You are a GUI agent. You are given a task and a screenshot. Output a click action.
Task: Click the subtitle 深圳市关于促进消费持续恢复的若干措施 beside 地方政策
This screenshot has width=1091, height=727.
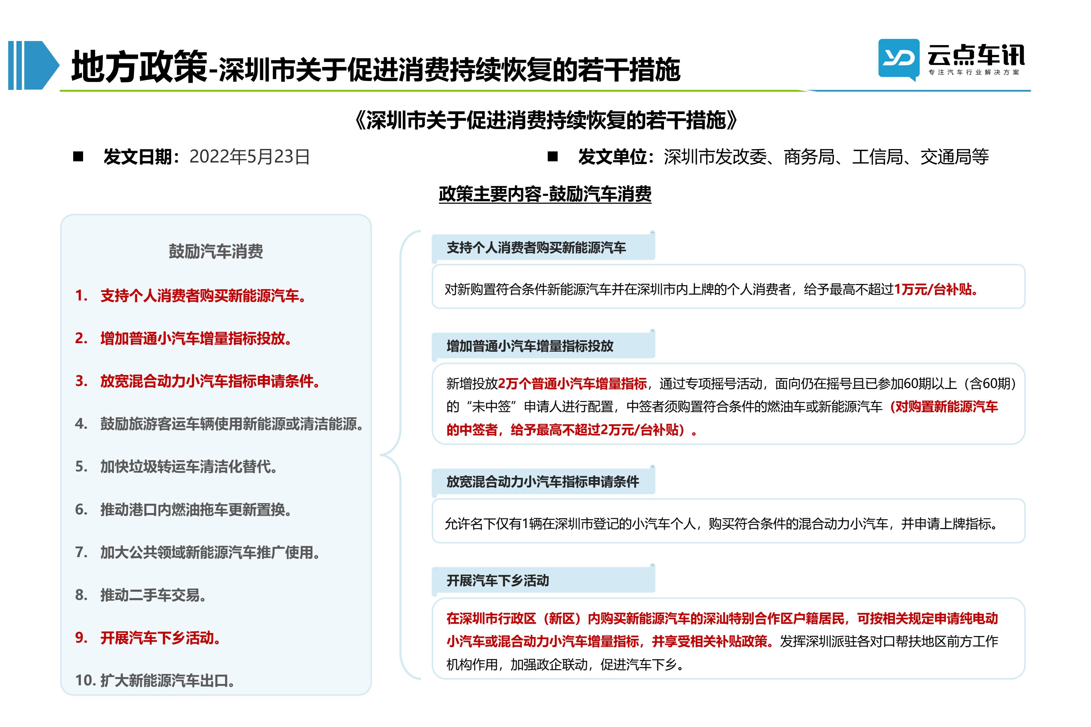(x=449, y=70)
